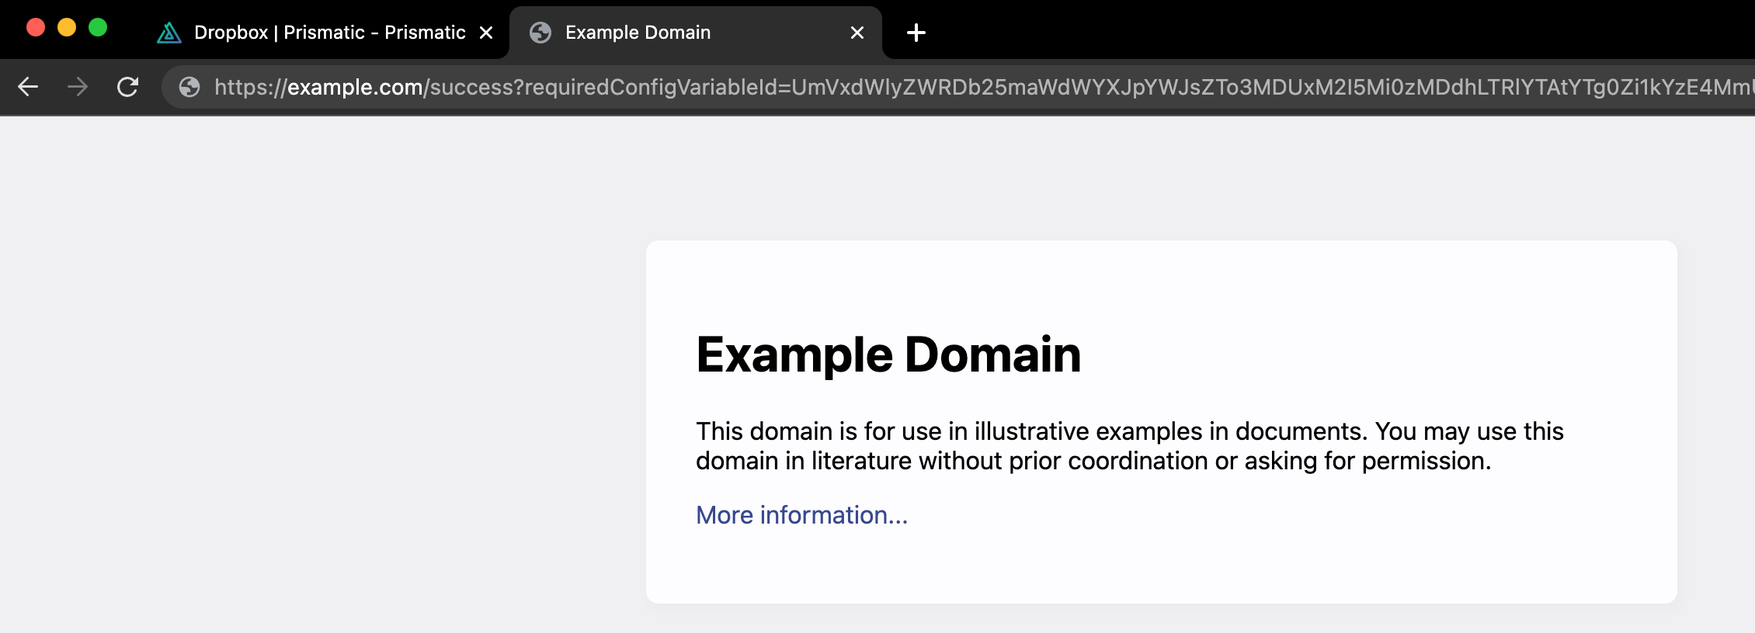
Task: Click the Prismatic triangle favicon
Action: 169,33
